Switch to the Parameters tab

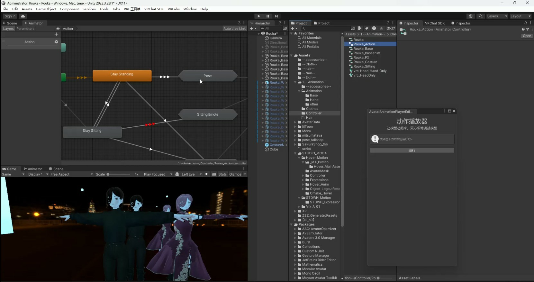coord(25,29)
